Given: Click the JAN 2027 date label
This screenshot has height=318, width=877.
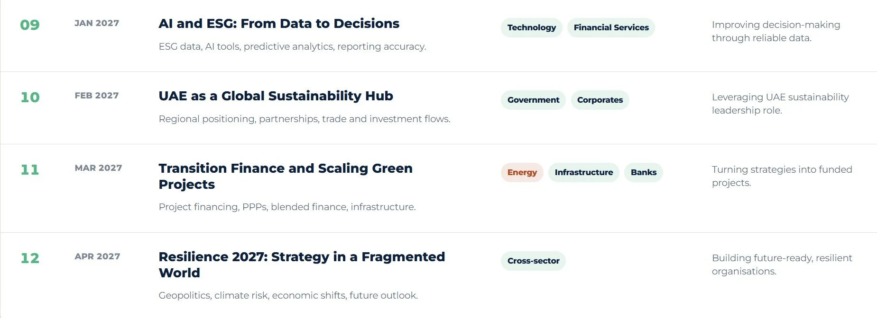Looking at the screenshot, I should 97,23.
